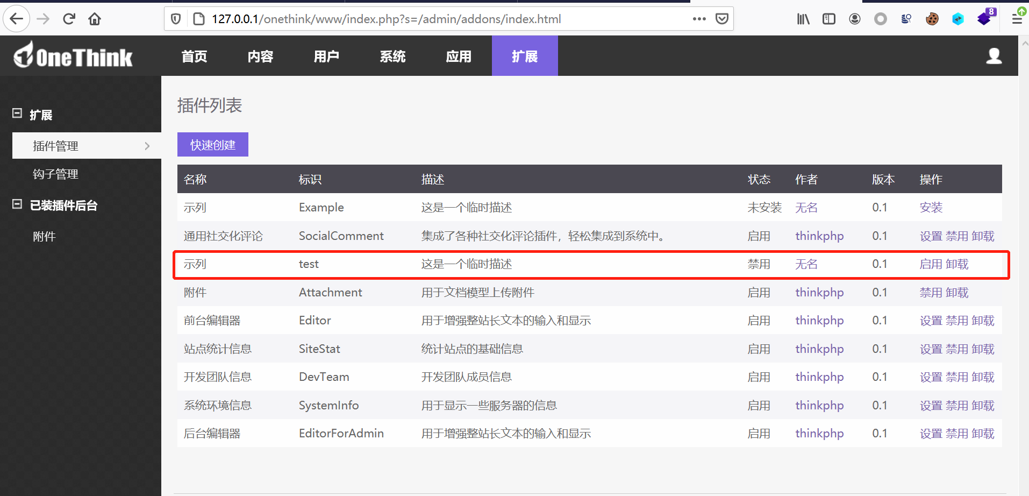
Task: Switch to the 应用 menu tab
Action: (x=459, y=55)
